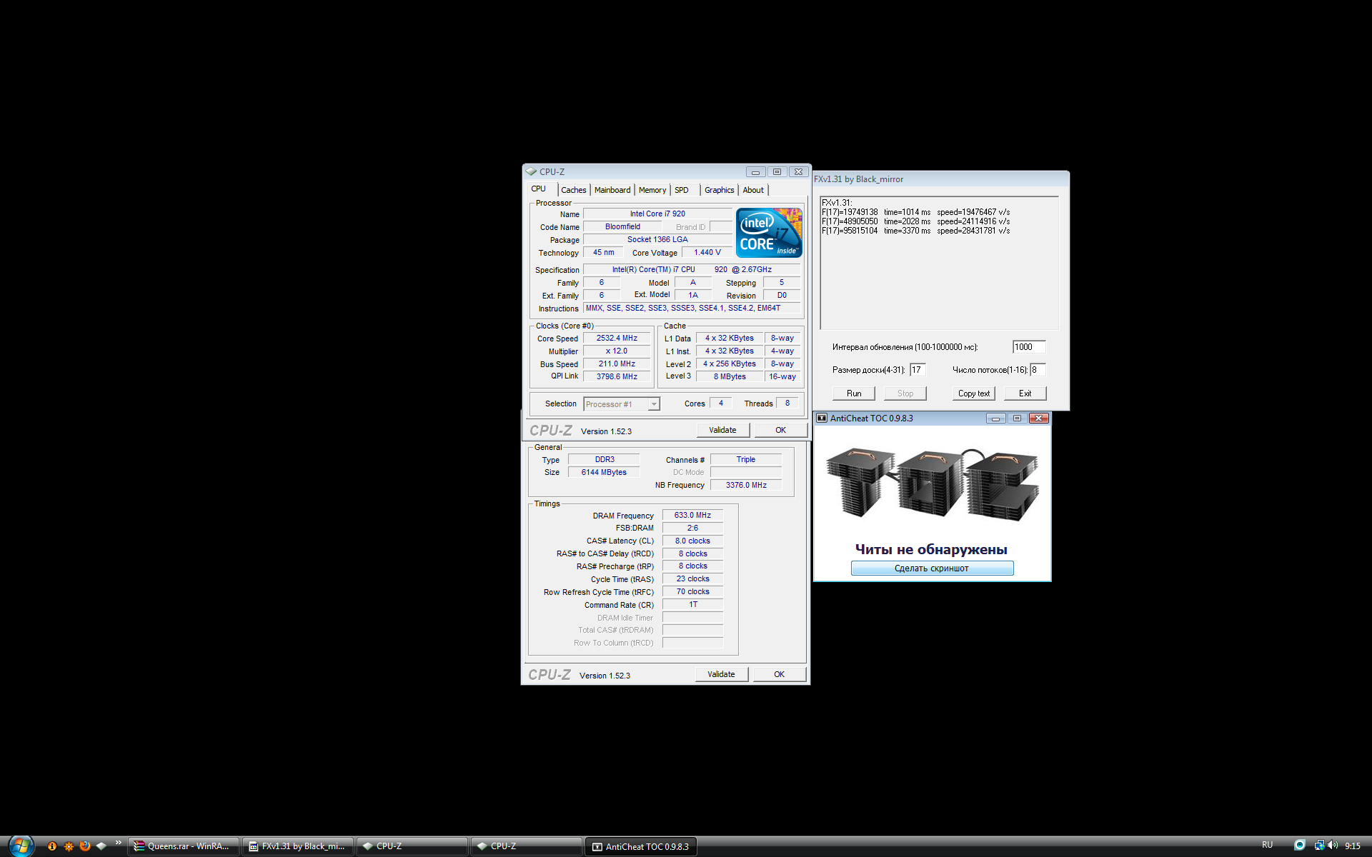
Task: Switch to the Mainboard tab
Action: point(612,190)
